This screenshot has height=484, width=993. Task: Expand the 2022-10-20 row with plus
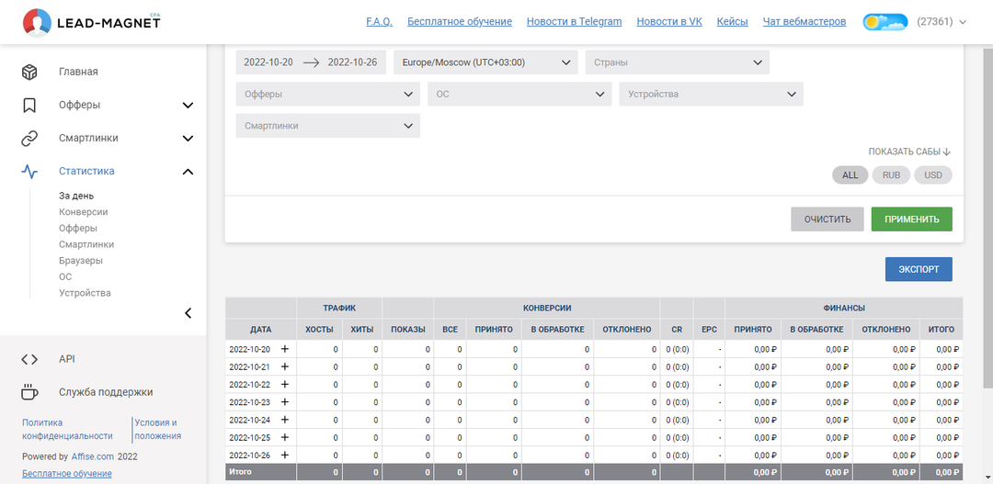[285, 349]
